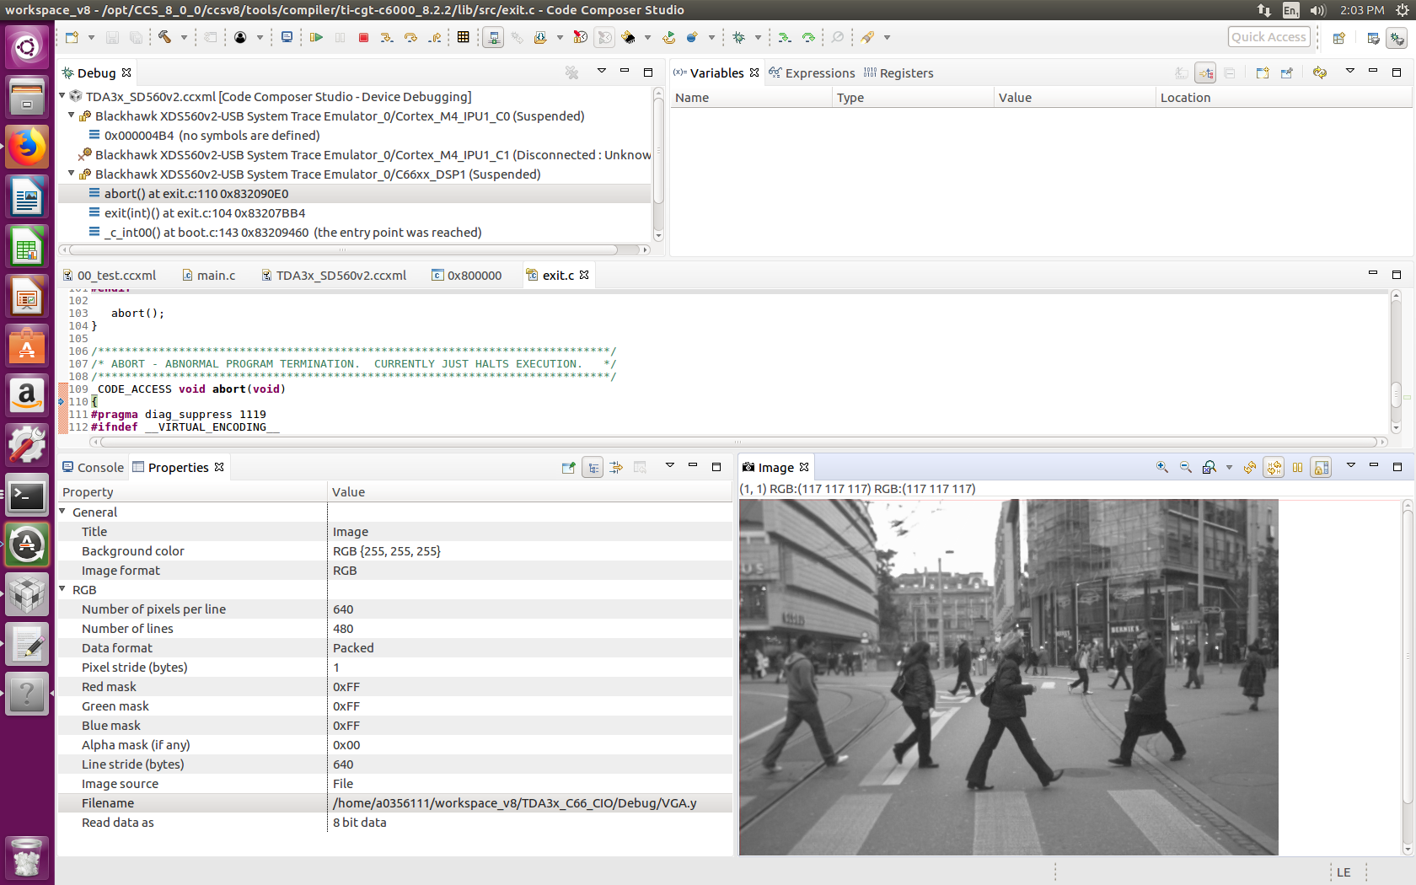The height and width of the screenshot is (885, 1416).
Task: Switch to the main.c editor tab
Action: click(x=216, y=276)
